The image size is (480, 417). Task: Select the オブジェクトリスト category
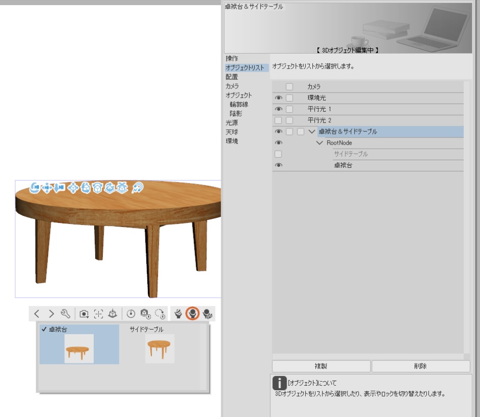[247, 68]
